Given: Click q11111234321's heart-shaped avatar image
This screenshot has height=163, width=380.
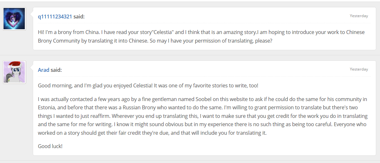Looking at the screenshot, I should [14, 19].
